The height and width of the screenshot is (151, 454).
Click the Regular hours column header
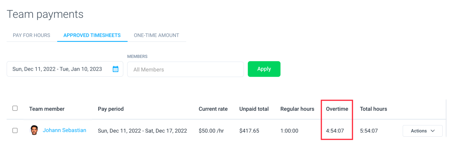pos(297,109)
